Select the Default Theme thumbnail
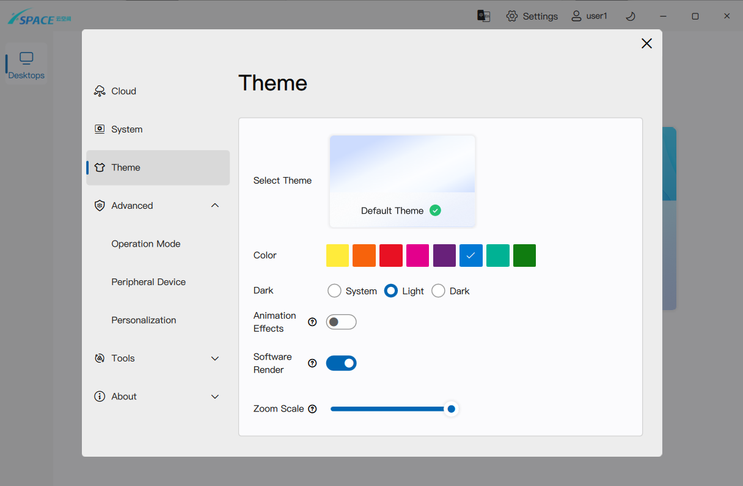Screen dimensions: 743x486 pos(402,181)
